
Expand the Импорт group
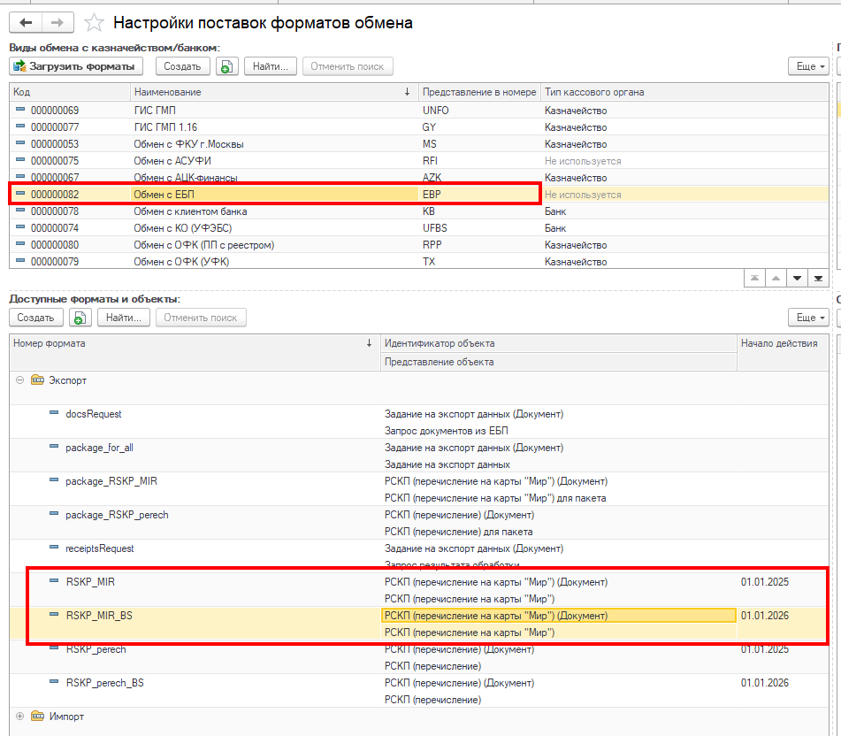(x=19, y=717)
